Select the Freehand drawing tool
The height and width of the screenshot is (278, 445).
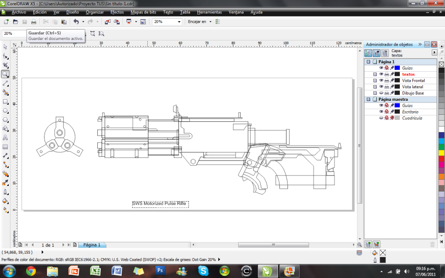[5, 83]
